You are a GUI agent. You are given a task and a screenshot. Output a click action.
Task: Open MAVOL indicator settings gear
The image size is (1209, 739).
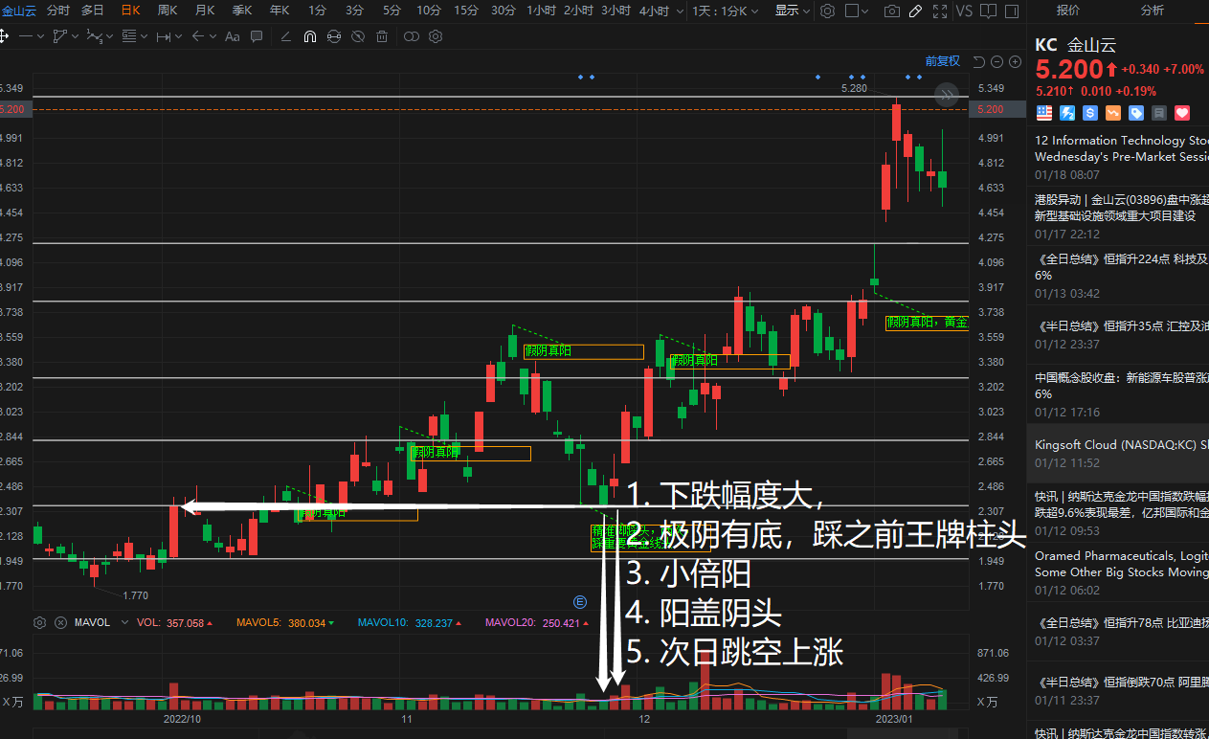[x=39, y=622]
